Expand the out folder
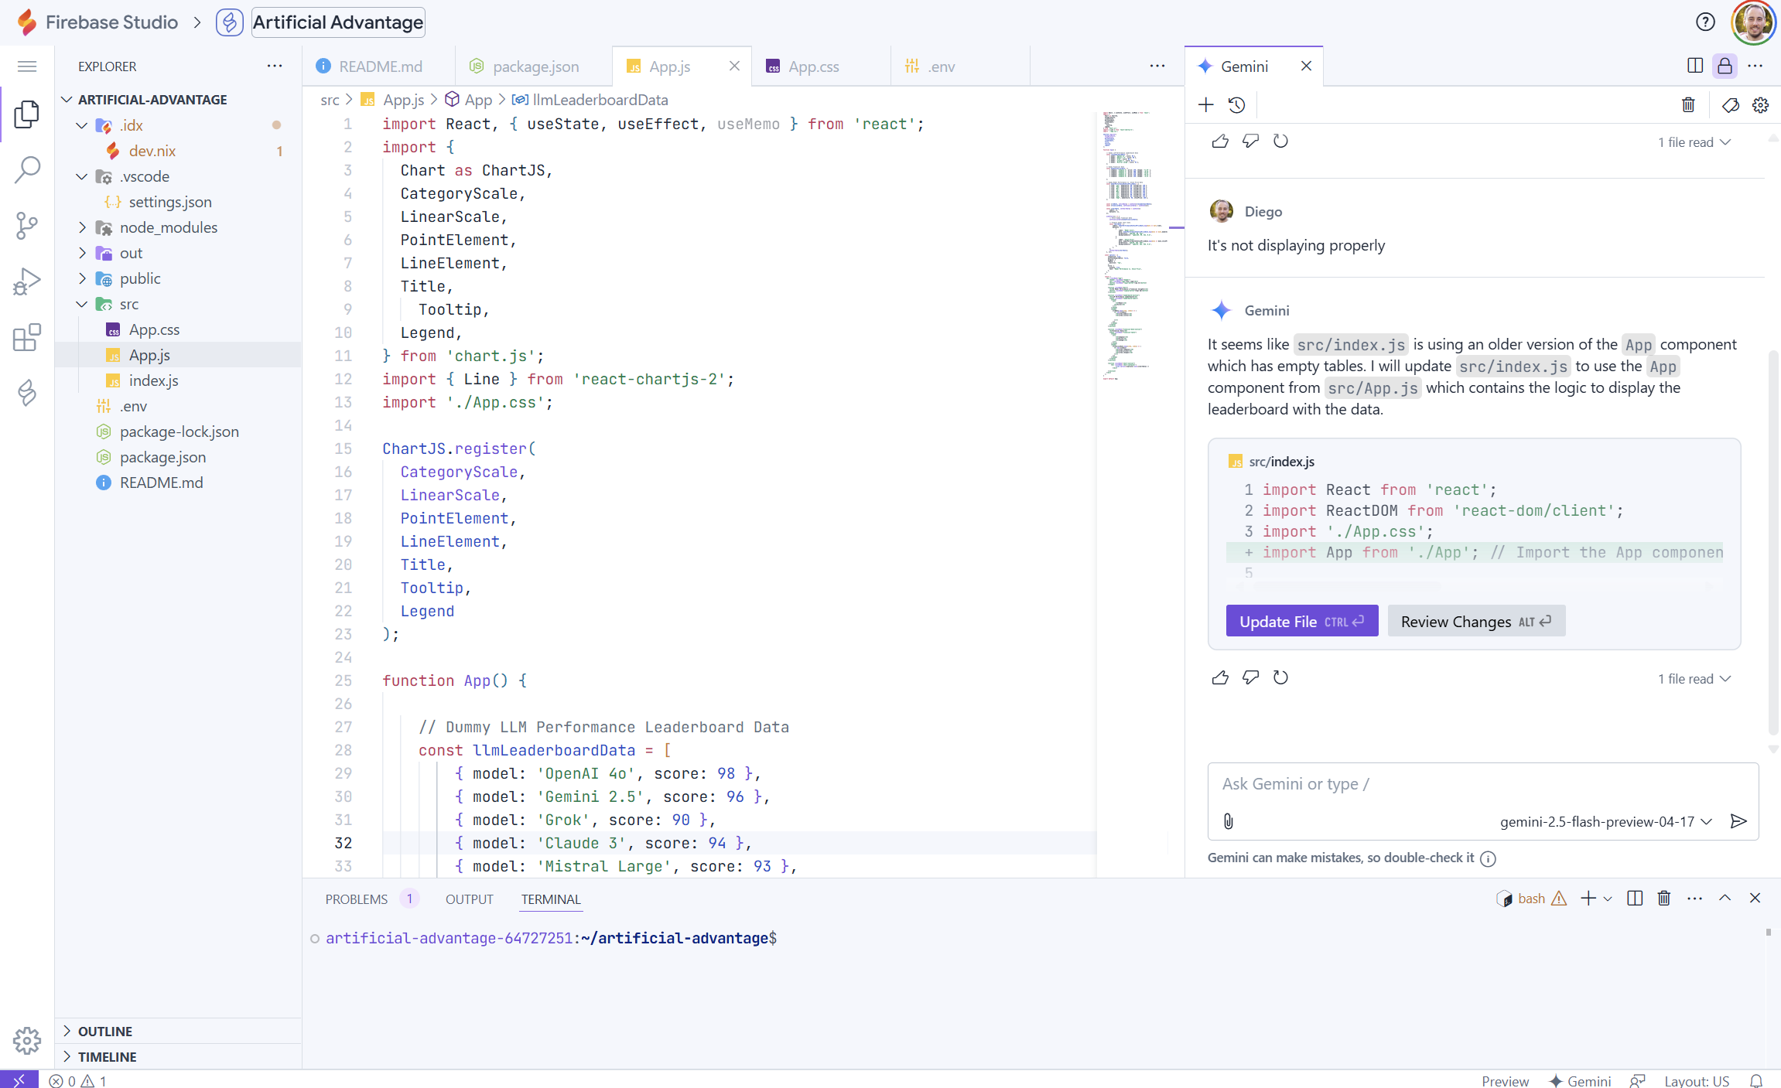Screen dimensions: 1781x1088 tap(82, 253)
